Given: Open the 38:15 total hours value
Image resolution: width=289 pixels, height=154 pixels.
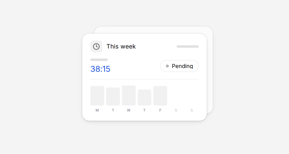Looking at the screenshot, I should click(x=100, y=69).
